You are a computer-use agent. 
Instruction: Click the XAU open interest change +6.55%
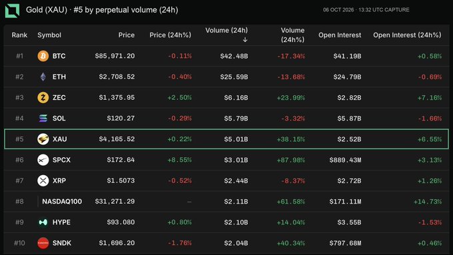point(430,139)
